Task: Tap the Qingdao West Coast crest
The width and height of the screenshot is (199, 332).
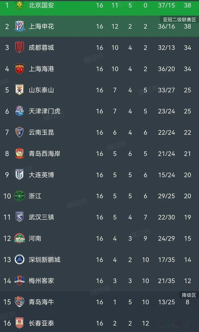Action: pos(20,153)
